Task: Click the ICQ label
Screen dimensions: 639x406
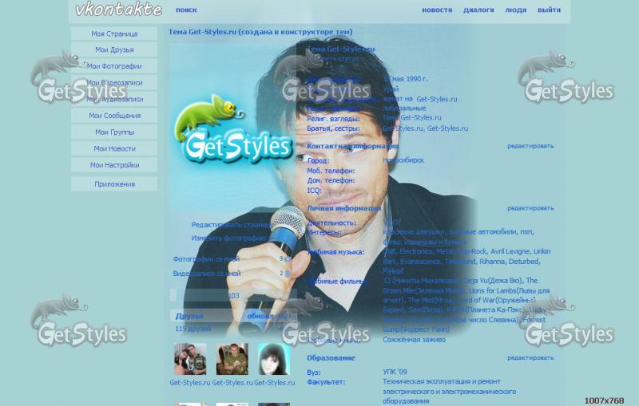Action: (314, 191)
